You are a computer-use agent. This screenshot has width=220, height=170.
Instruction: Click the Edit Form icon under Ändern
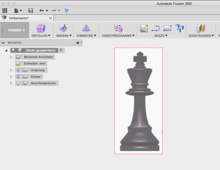click(64, 28)
